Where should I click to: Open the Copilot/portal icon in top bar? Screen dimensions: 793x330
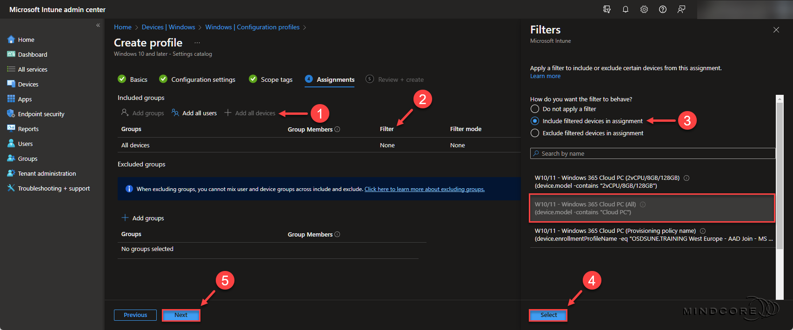click(607, 9)
